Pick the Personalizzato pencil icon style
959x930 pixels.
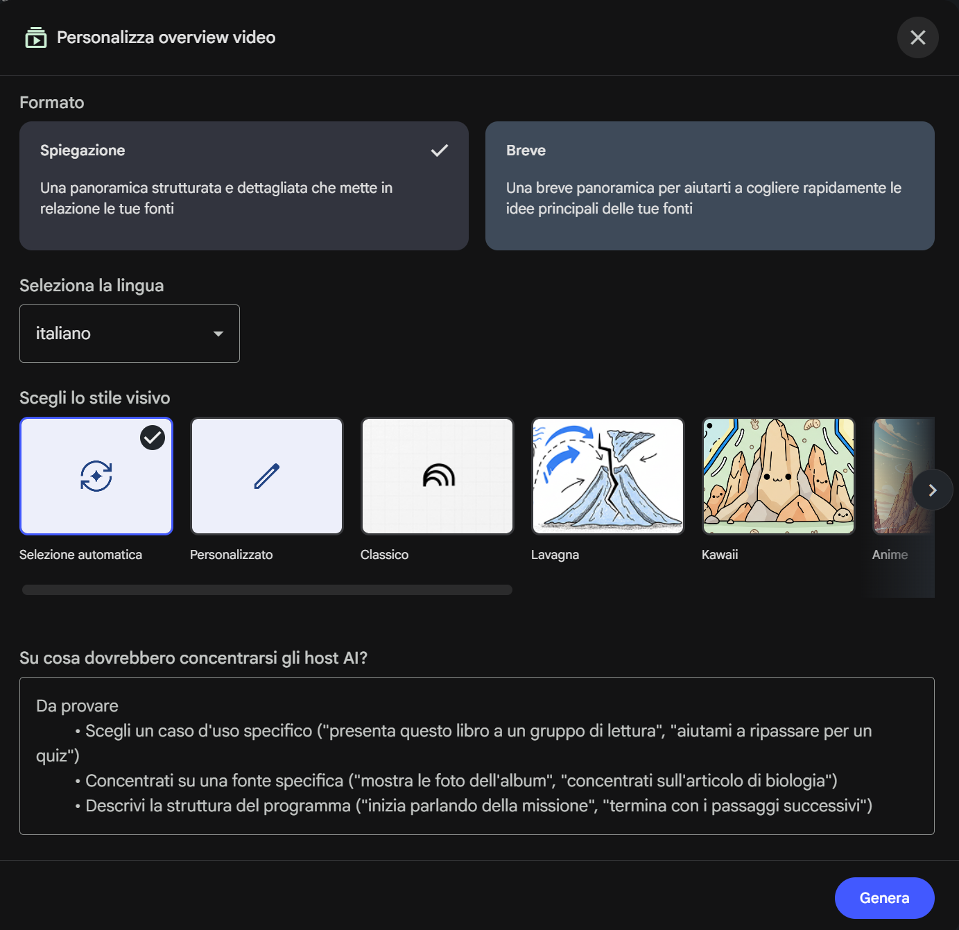[x=267, y=476]
